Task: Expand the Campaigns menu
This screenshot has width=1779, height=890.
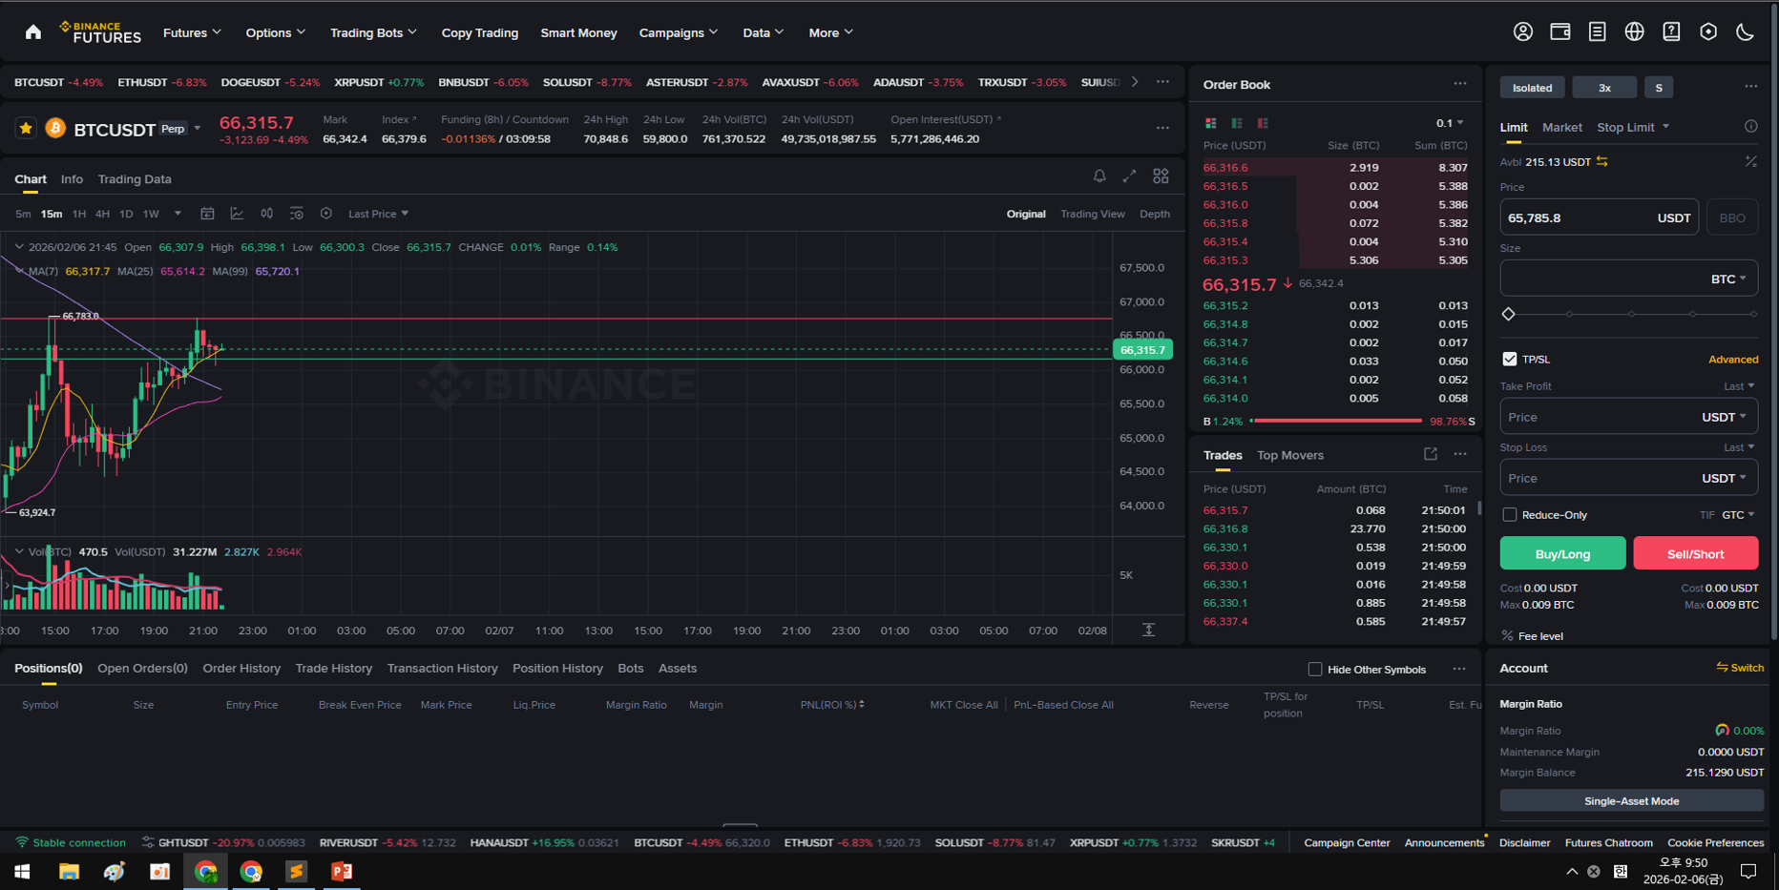Action: tap(679, 32)
